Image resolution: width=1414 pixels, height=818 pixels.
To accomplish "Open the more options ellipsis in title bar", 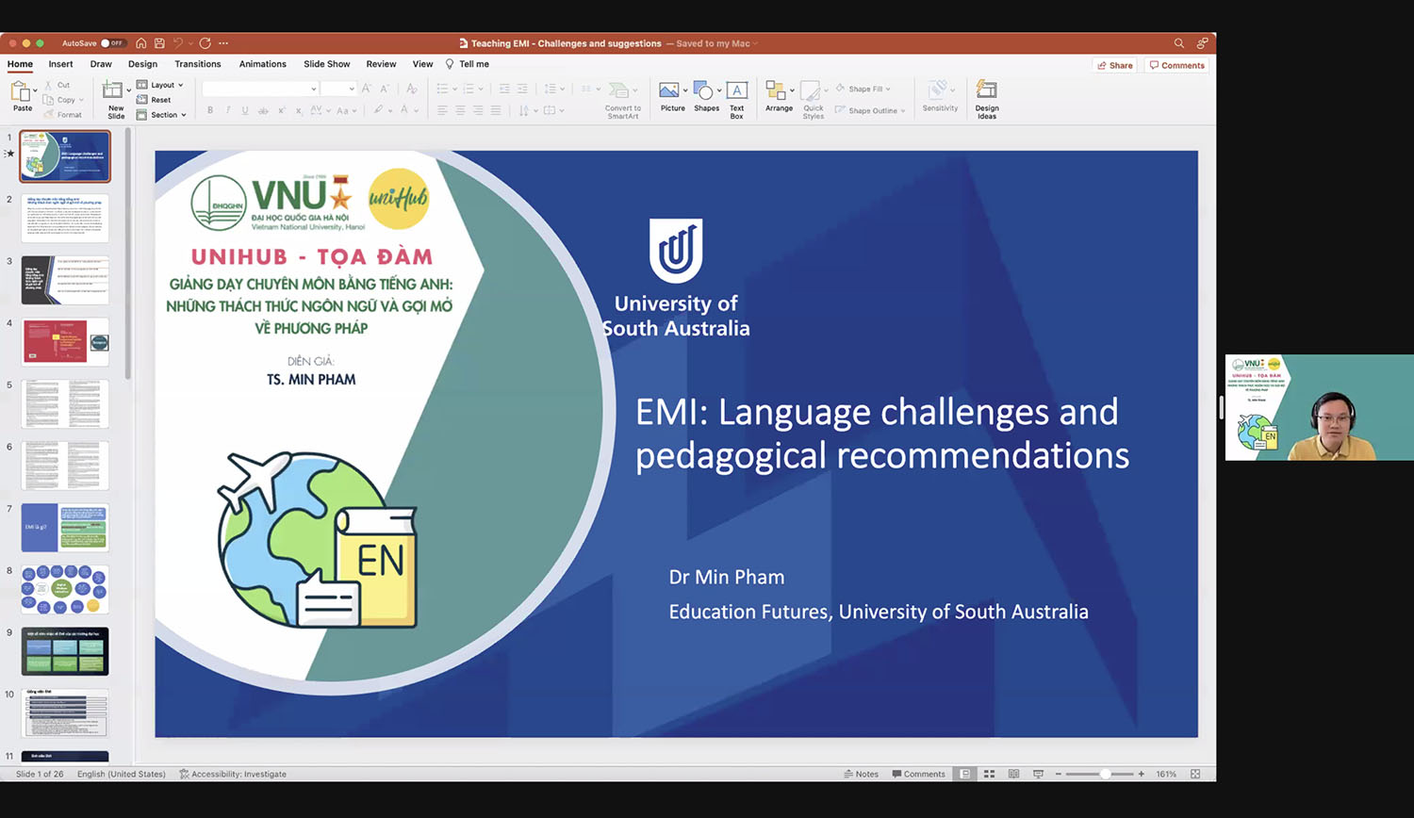I will point(223,43).
